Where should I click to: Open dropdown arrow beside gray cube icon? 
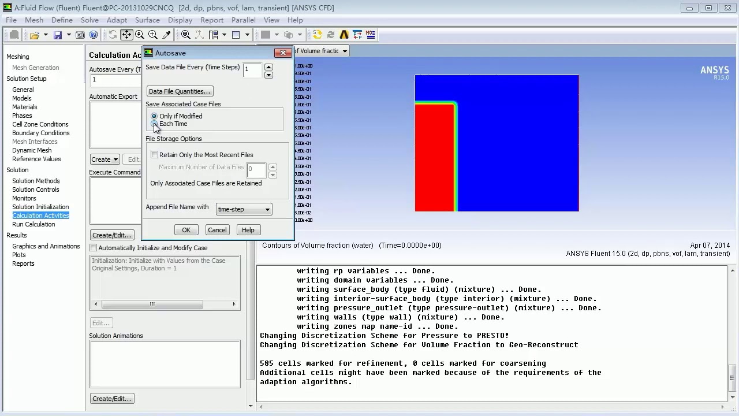pyautogui.click(x=300, y=35)
